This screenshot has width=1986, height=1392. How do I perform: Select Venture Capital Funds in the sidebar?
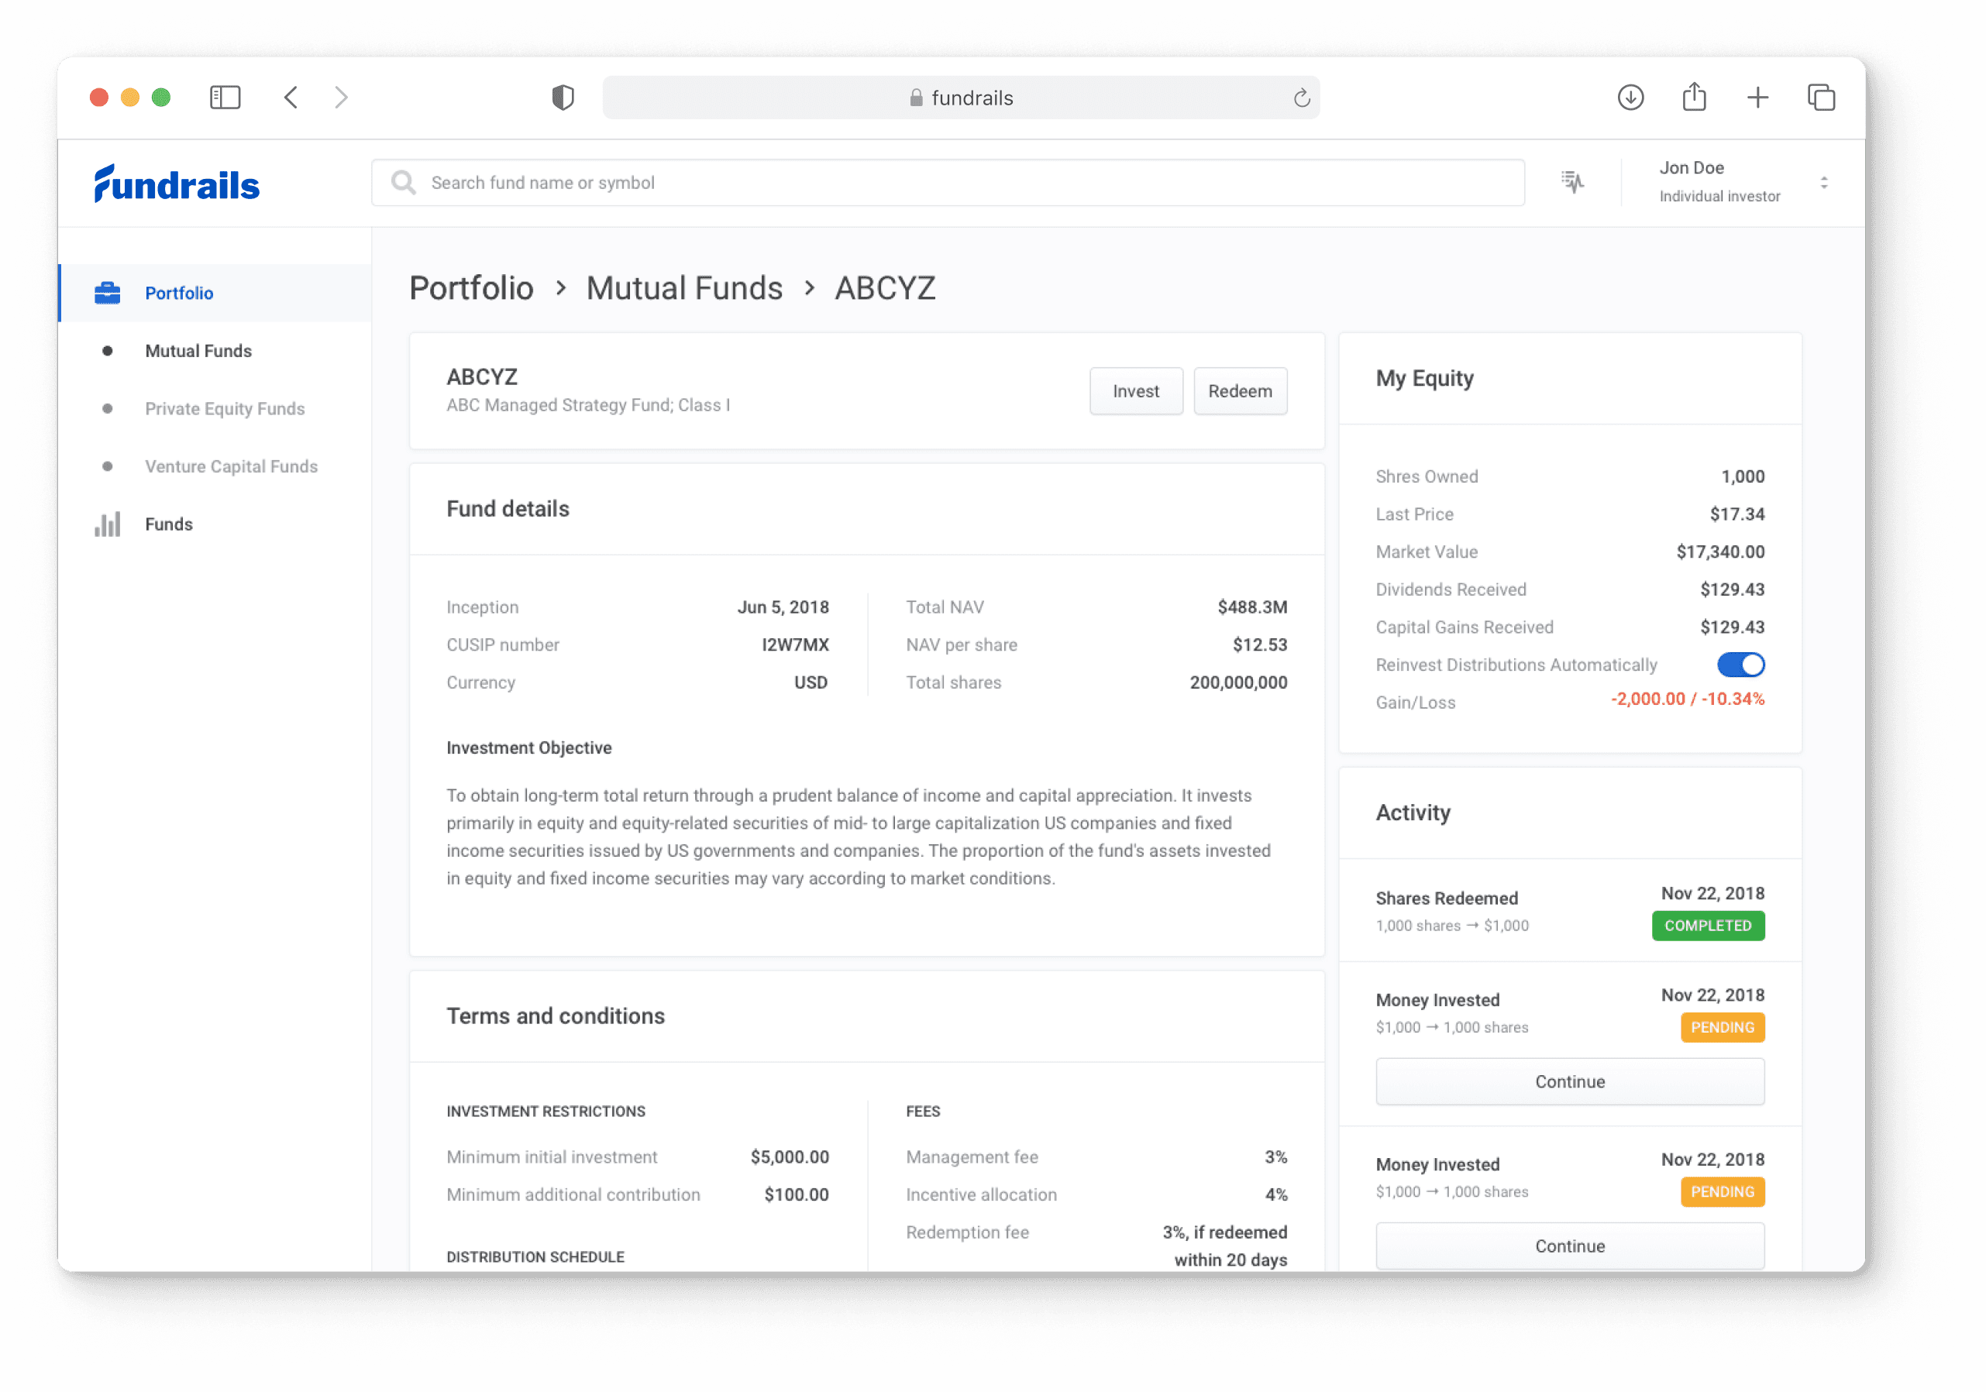231,467
